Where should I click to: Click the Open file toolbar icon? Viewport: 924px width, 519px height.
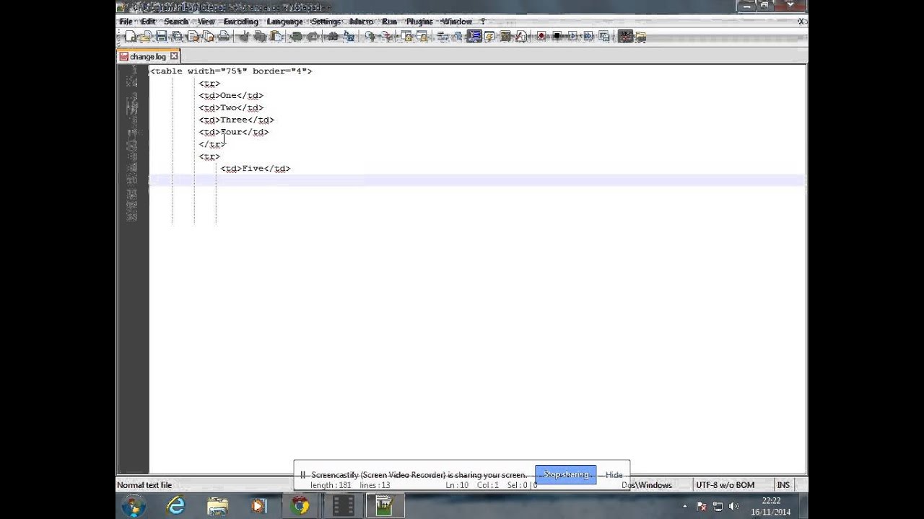pos(146,36)
